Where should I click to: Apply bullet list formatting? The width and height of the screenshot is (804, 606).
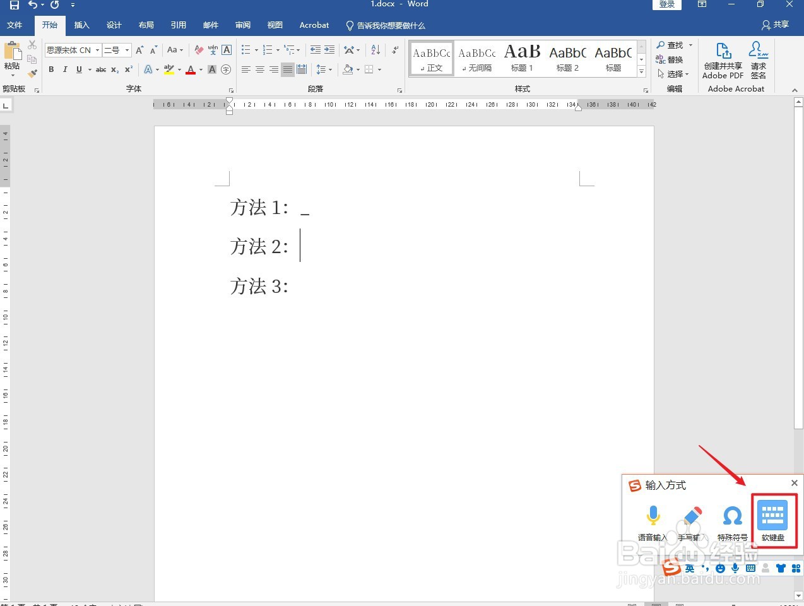tap(246, 49)
